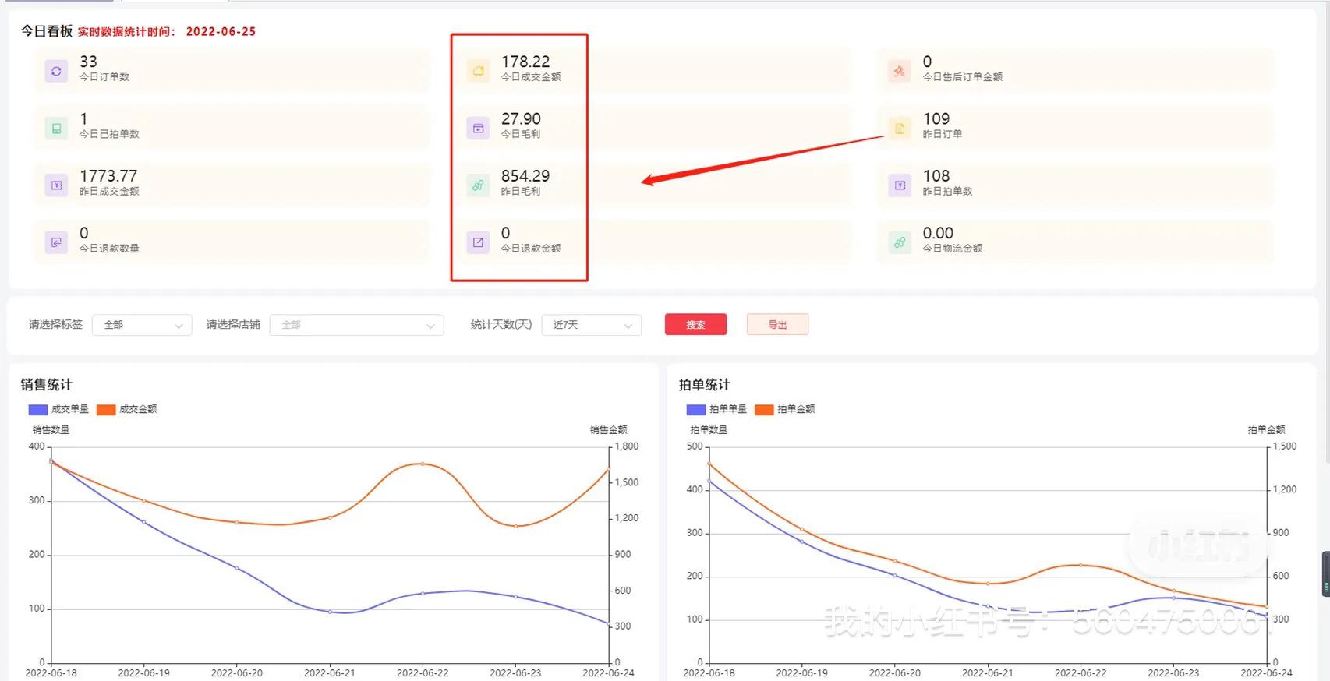Click the red 搜索 button
This screenshot has width=1330, height=681.
pos(695,325)
